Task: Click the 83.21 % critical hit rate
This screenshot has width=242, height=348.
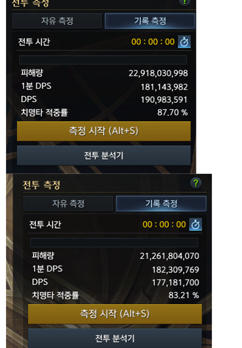Action: pyautogui.click(x=184, y=295)
